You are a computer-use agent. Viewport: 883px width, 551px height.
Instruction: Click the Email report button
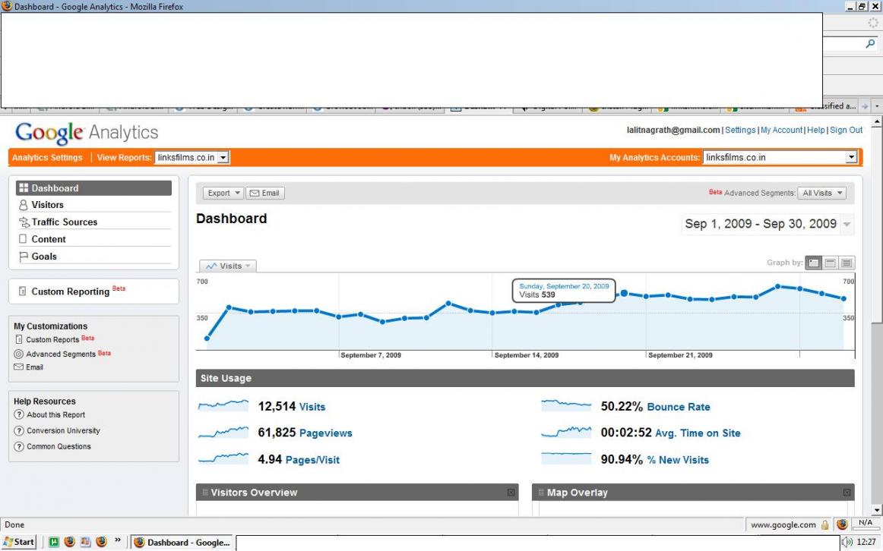click(x=264, y=193)
